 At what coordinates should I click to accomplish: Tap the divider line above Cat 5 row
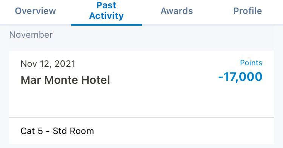click(141, 117)
